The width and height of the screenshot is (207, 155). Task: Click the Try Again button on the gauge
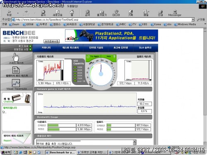(93, 57)
